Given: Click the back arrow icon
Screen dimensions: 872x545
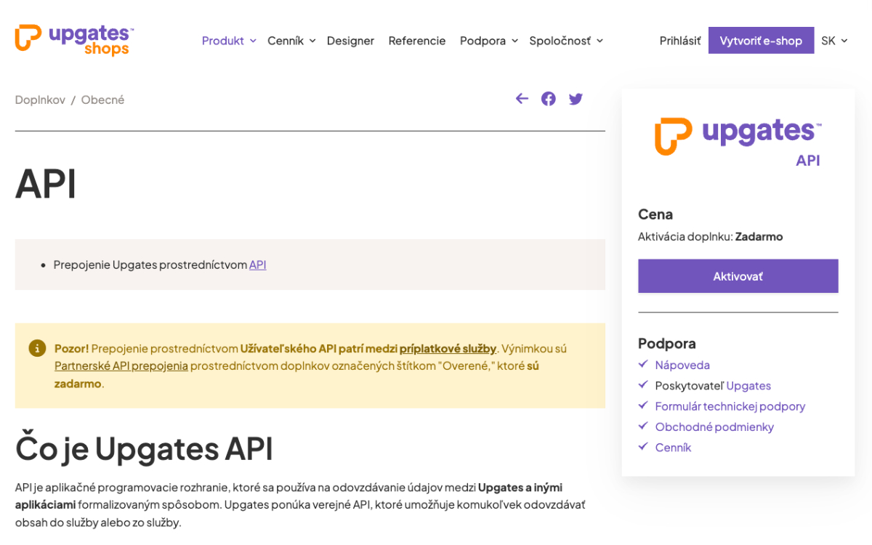Looking at the screenshot, I should point(522,99).
